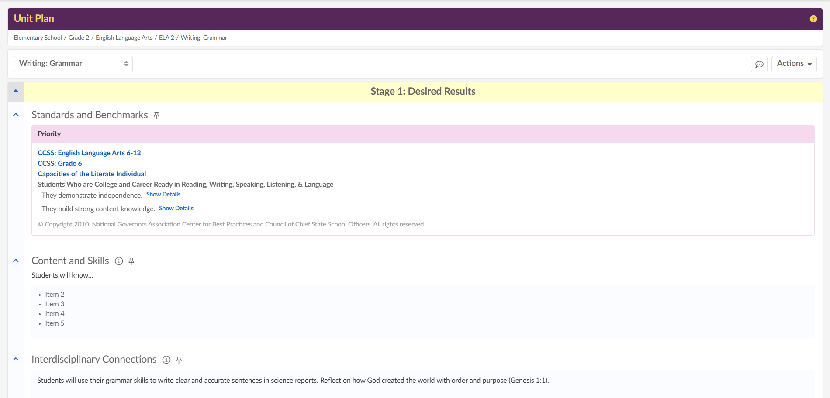Open the CCSS: Grade 6 link
The width and height of the screenshot is (830, 398).
click(60, 163)
